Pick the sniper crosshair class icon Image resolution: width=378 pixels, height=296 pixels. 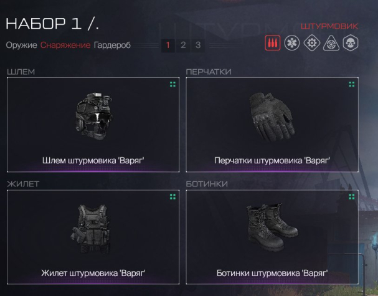pos(331,44)
